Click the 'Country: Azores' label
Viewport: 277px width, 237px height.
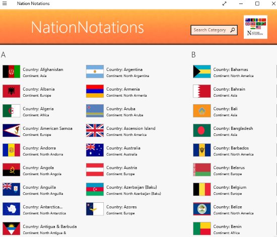pos(121,207)
